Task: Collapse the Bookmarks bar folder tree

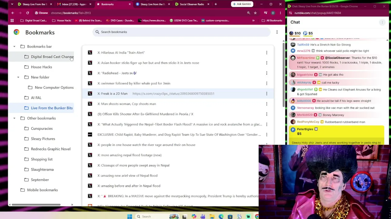Action: tap(14, 47)
